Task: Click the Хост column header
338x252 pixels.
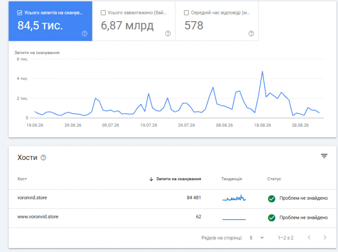Action: 22,179
